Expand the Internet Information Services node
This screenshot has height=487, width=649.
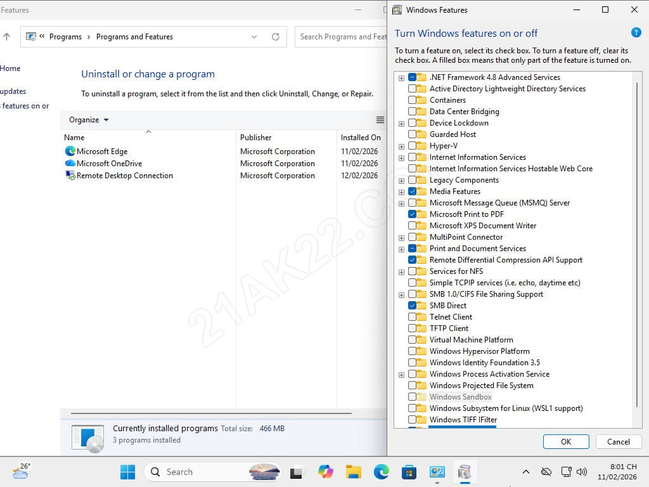point(401,158)
